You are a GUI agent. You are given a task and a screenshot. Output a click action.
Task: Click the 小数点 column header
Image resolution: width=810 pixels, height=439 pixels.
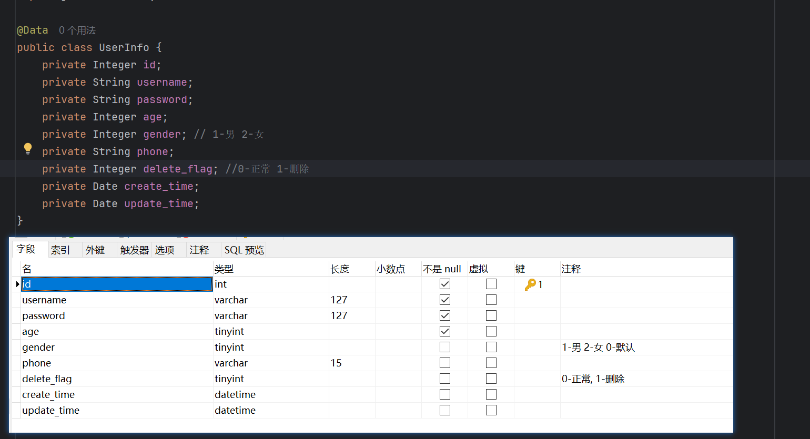(x=398, y=269)
